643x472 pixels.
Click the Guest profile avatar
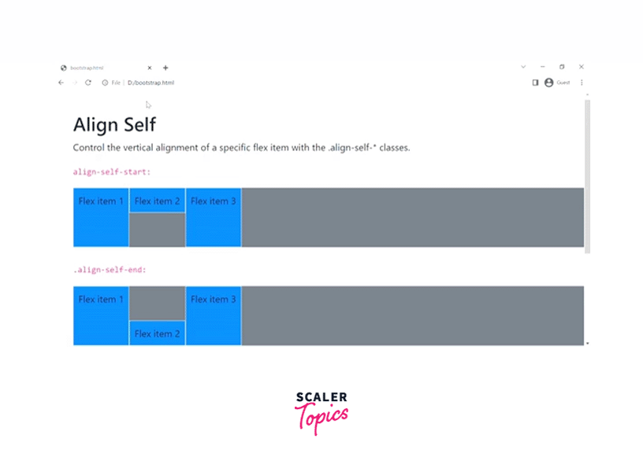[549, 83]
